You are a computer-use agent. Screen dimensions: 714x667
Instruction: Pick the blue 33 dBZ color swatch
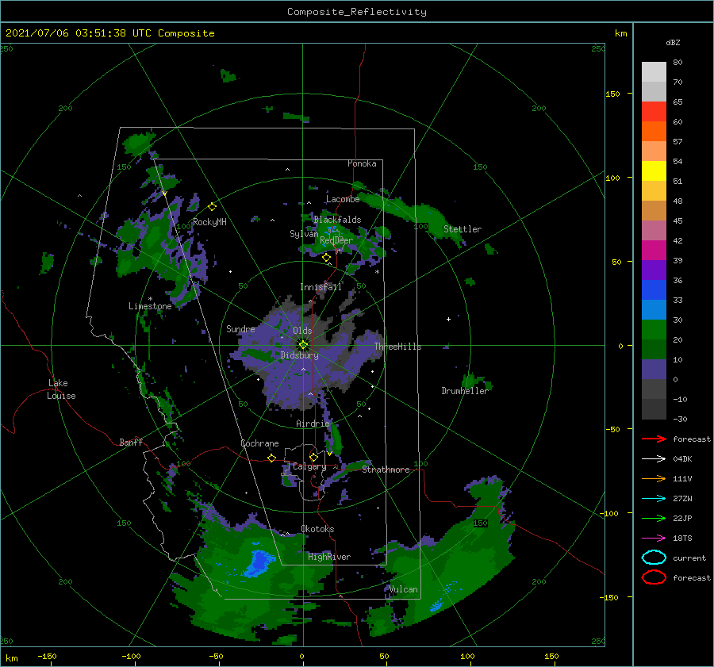(x=654, y=290)
